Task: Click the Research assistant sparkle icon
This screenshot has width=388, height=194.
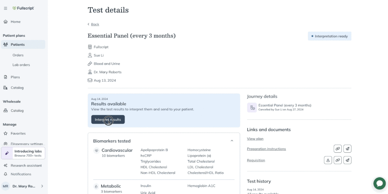Action: coord(5,166)
